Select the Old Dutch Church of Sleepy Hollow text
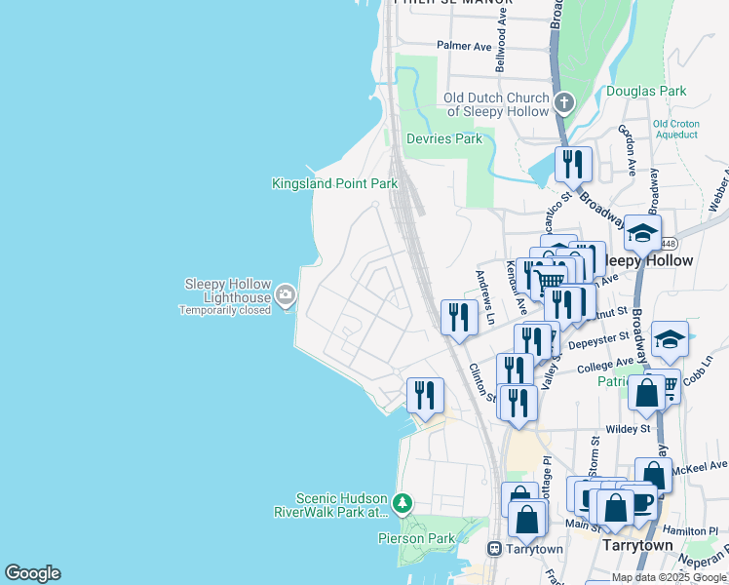 [x=496, y=104]
